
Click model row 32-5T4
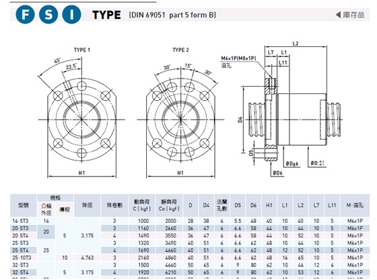190,273
